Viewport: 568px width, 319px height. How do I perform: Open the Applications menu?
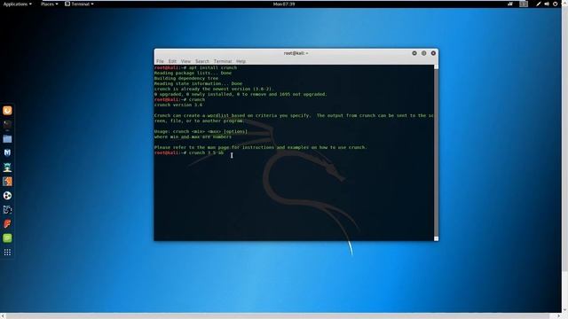tap(17, 4)
